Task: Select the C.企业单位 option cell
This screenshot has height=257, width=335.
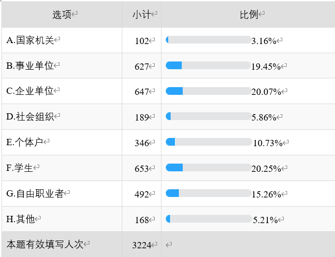Action: tap(62, 91)
